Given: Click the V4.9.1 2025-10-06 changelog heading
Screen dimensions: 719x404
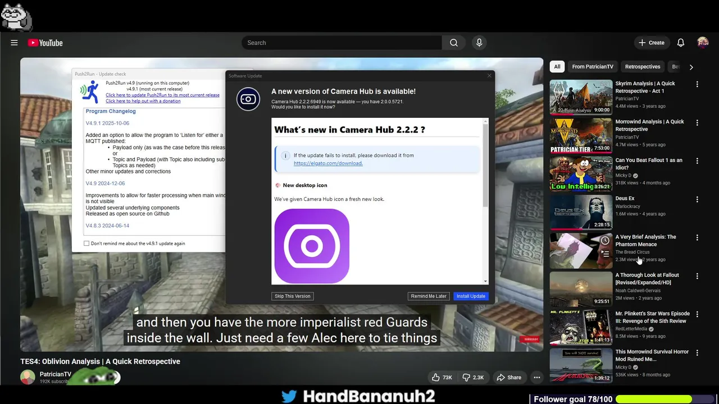Looking at the screenshot, I should coord(107,123).
